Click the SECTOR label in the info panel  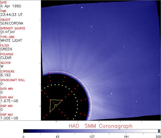pos(5,63)
